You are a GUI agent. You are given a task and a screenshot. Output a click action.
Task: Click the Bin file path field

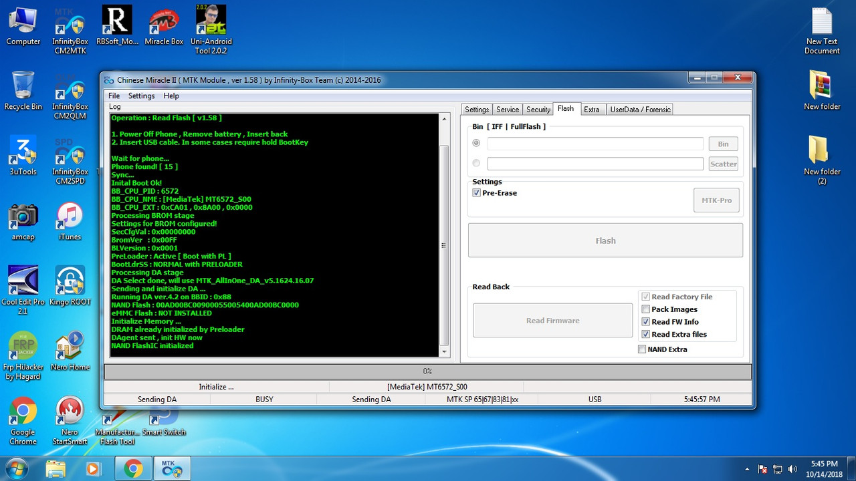click(595, 144)
